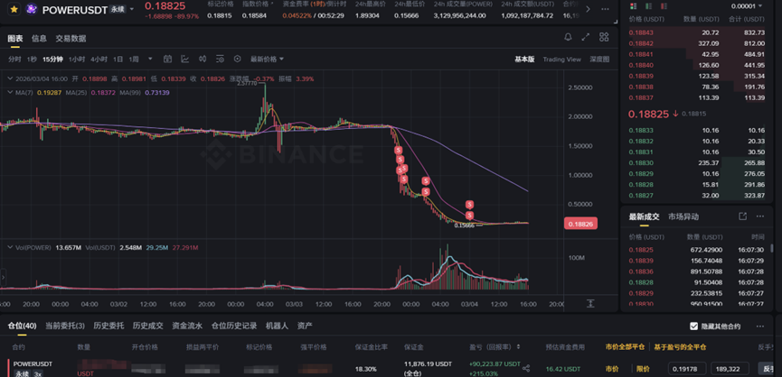Select the 1小时 chart interval

[x=77, y=60]
